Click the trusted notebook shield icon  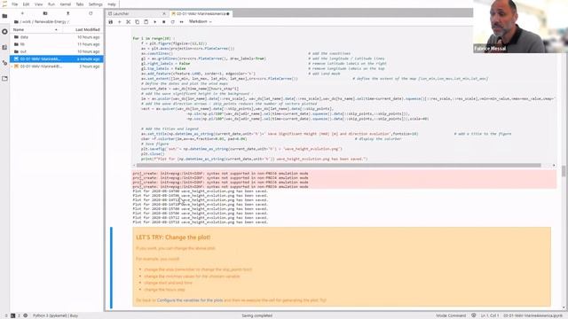click(473, 315)
